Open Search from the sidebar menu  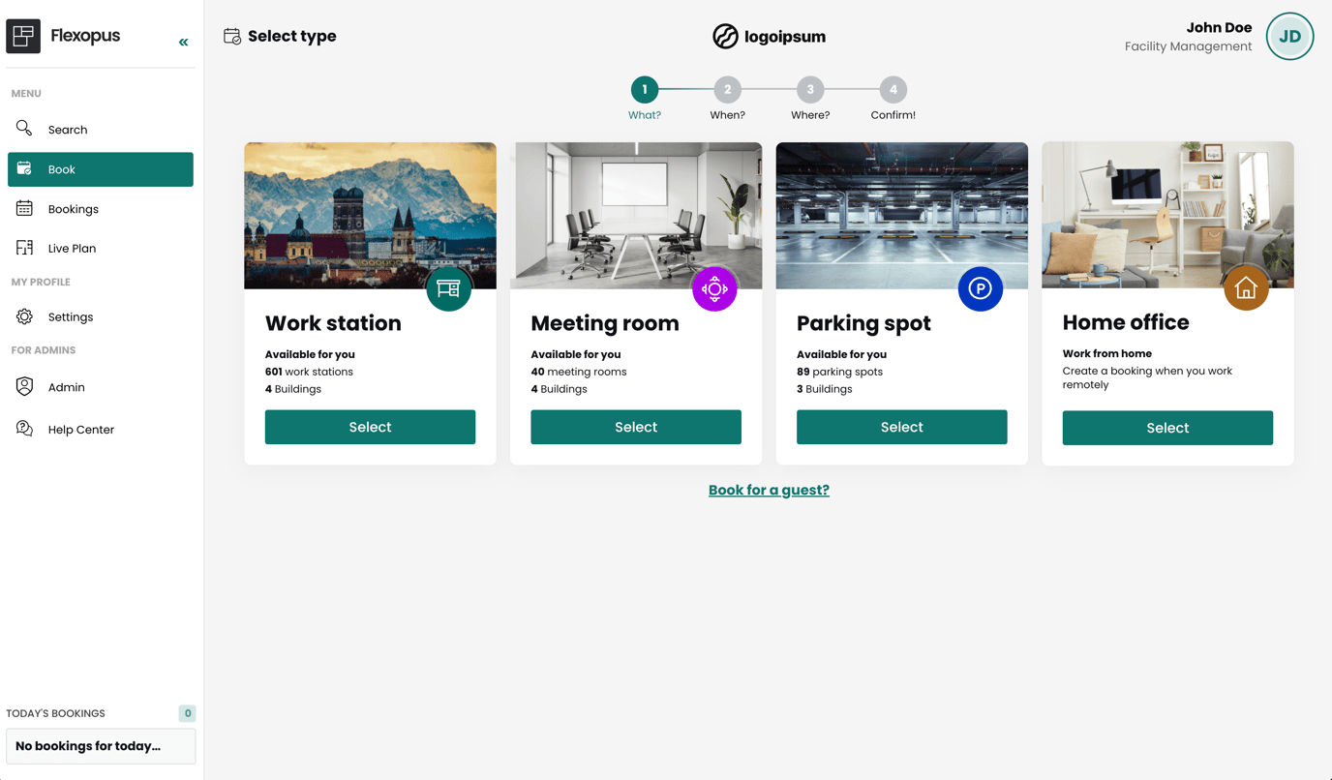[67, 130]
